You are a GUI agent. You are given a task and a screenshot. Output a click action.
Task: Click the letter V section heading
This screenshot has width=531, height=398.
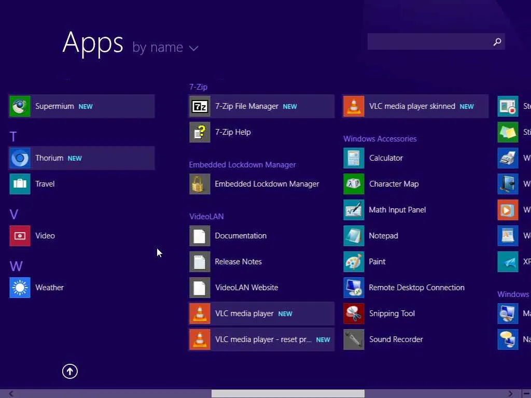coord(14,215)
